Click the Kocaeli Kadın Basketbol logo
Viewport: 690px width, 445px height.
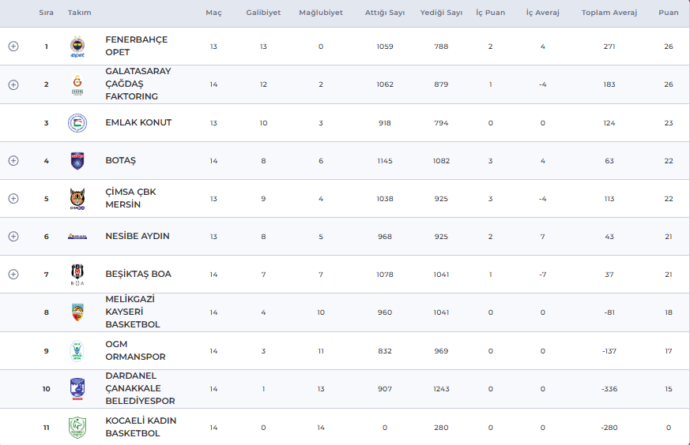pos(77,428)
